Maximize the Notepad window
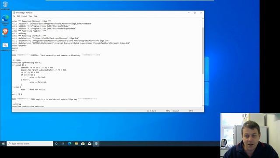This screenshot has width=280, height=158. pos(195,13)
